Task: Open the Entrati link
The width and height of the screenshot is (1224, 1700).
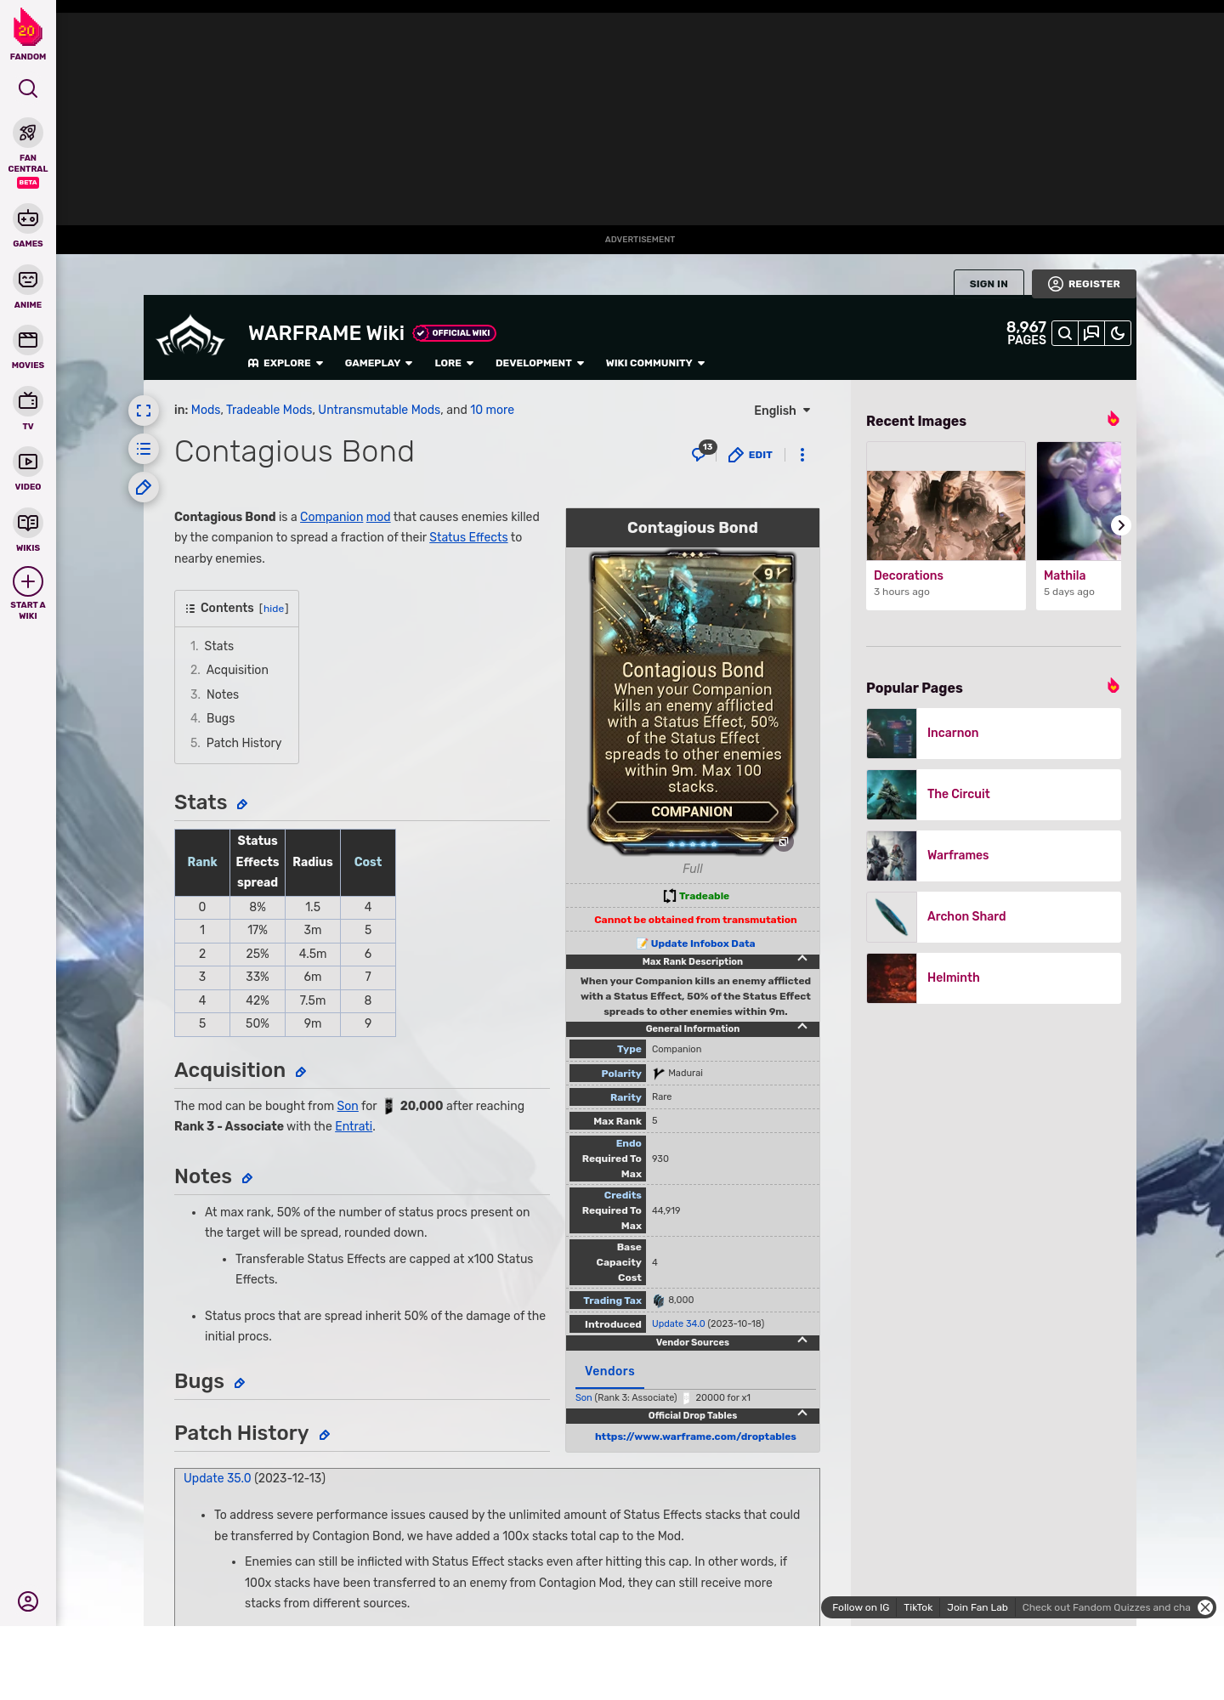Action: click(354, 1126)
